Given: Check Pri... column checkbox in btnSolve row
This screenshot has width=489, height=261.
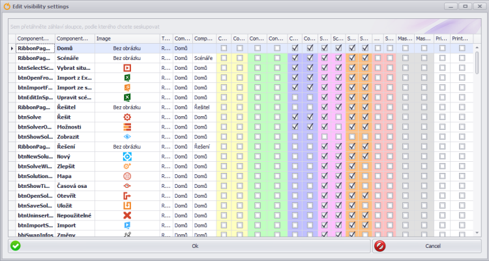Looking at the screenshot, I should coord(442,117).
